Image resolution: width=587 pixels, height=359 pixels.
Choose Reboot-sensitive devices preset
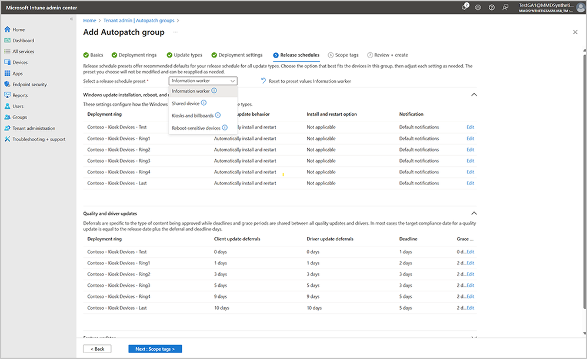point(203,128)
